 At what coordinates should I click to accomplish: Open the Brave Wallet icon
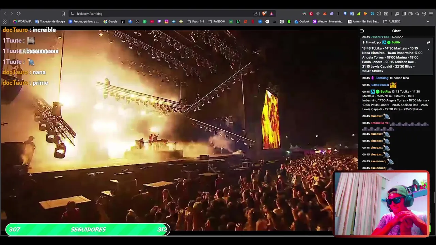coord(410,14)
